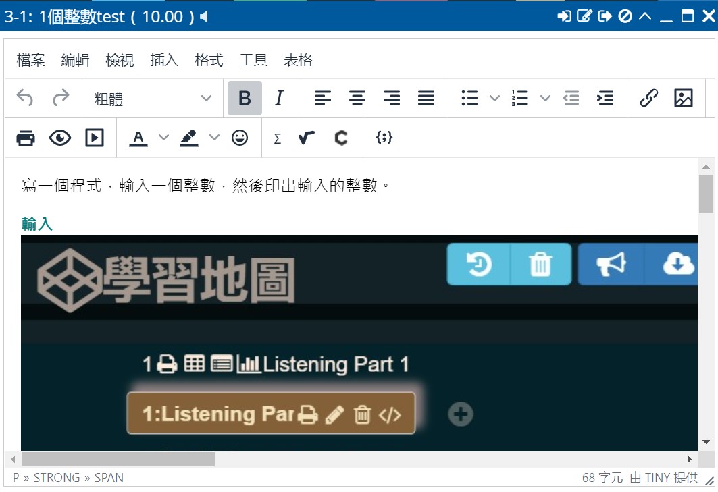The height and width of the screenshot is (492, 718).
Task: Click the megaphone announcement button
Action: 611,265
